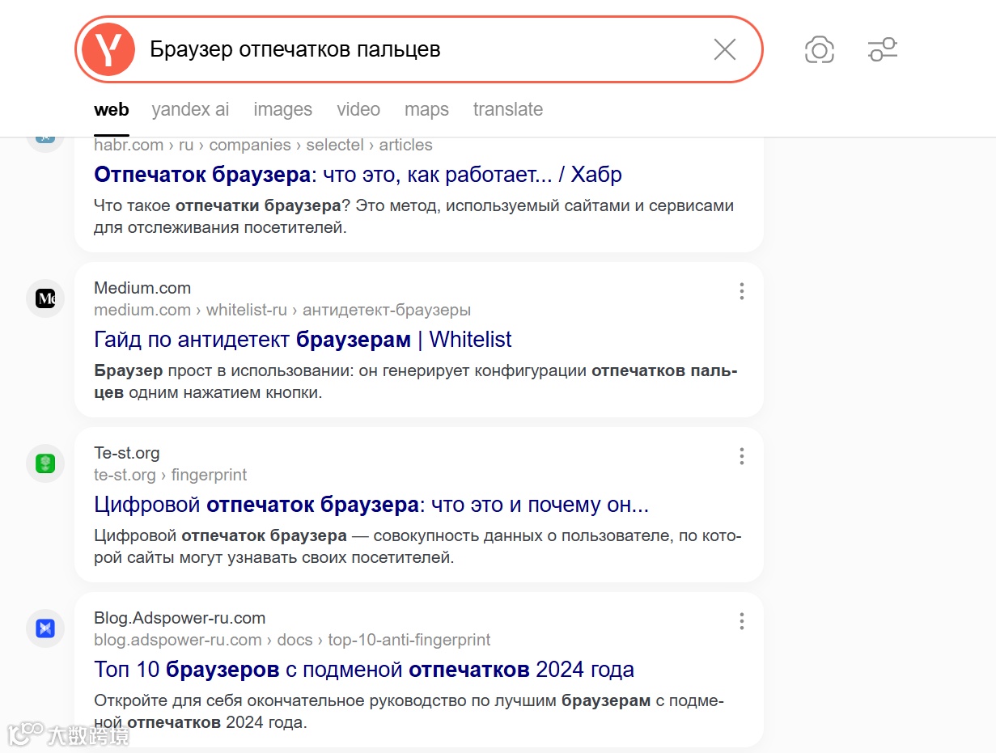Screen dimensions: 996x753
Task: Click the Te-st.org green favicon
Action: coord(45,463)
